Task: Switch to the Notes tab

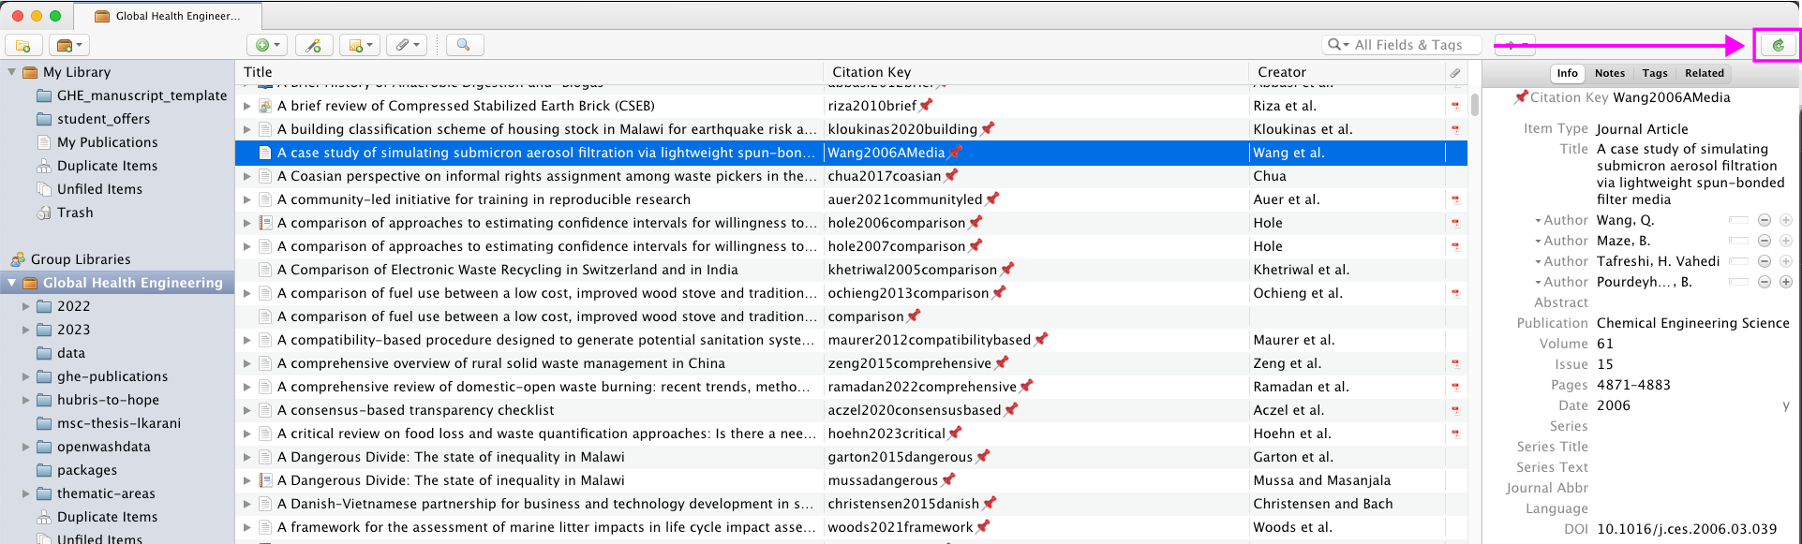Action: click(1609, 73)
